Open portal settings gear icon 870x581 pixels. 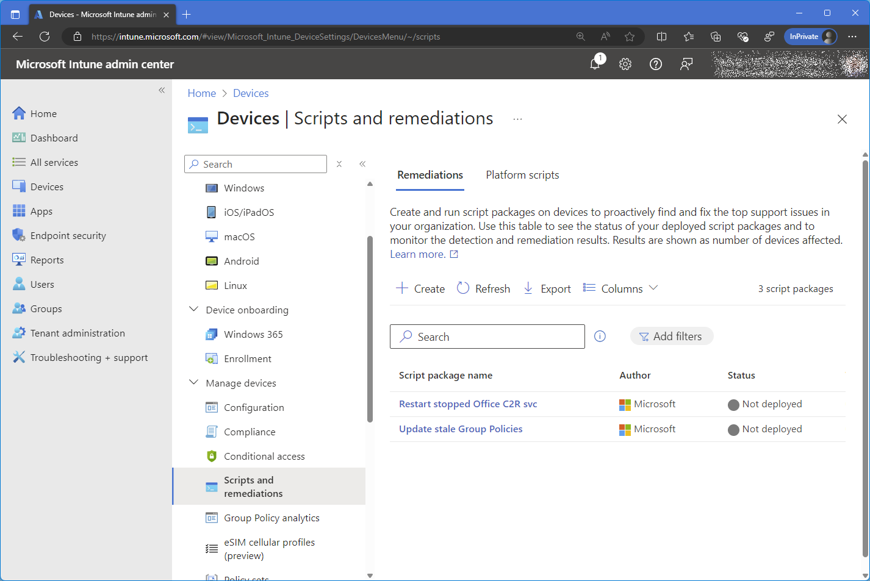click(x=625, y=64)
